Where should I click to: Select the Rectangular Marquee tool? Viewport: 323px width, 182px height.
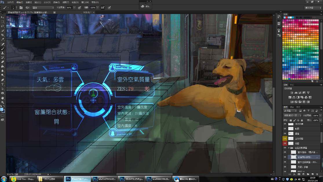point(3,22)
